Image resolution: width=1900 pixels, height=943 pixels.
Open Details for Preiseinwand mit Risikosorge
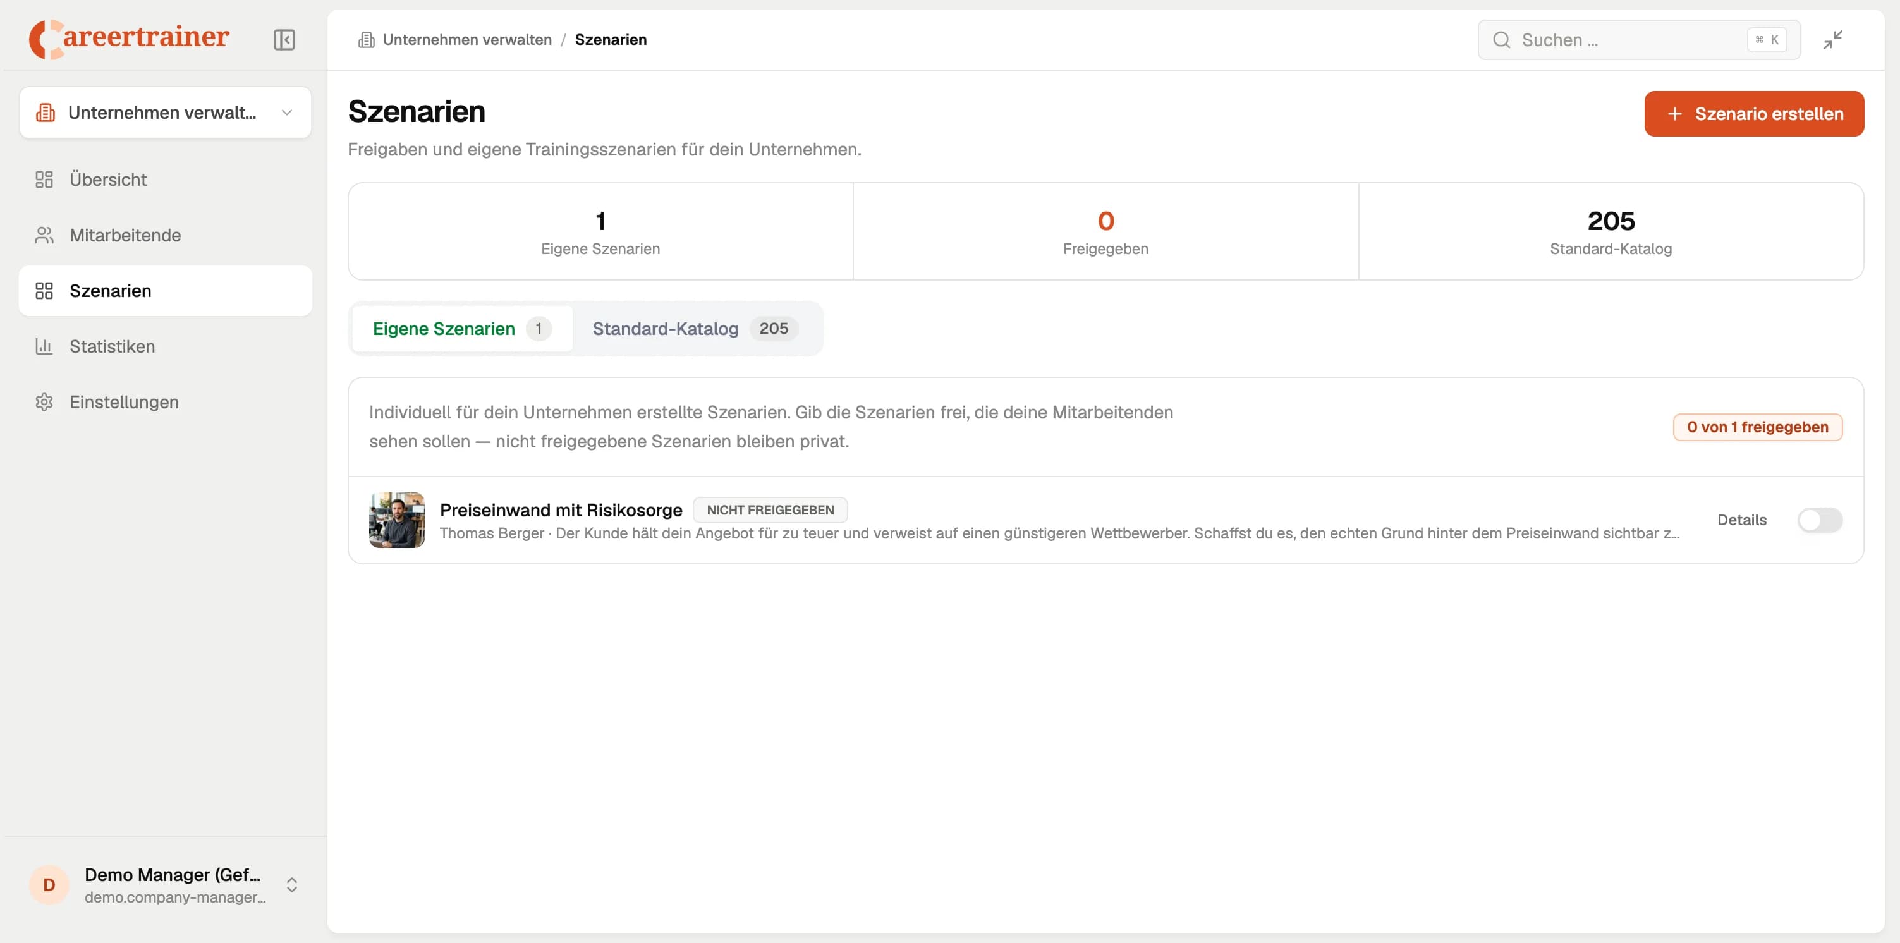(x=1741, y=520)
